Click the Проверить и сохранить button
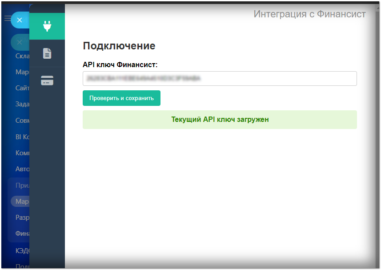The width and height of the screenshot is (381, 270). pos(121,98)
